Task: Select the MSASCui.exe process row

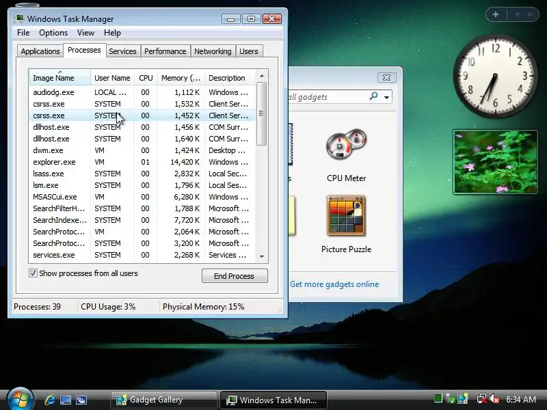Action: click(142, 197)
